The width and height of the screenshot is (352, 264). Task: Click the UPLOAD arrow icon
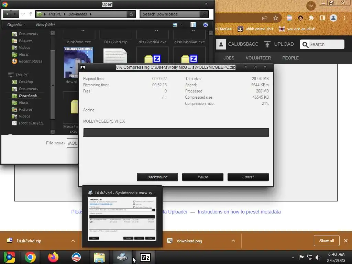coord(267,44)
